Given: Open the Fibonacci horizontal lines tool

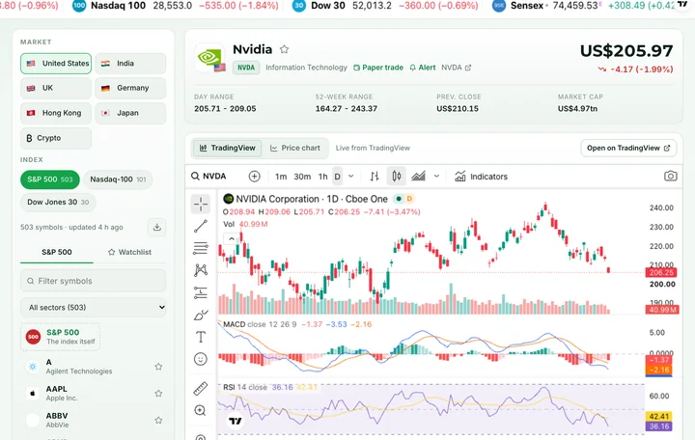Looking at the screenshot, I should coord(201,248).
